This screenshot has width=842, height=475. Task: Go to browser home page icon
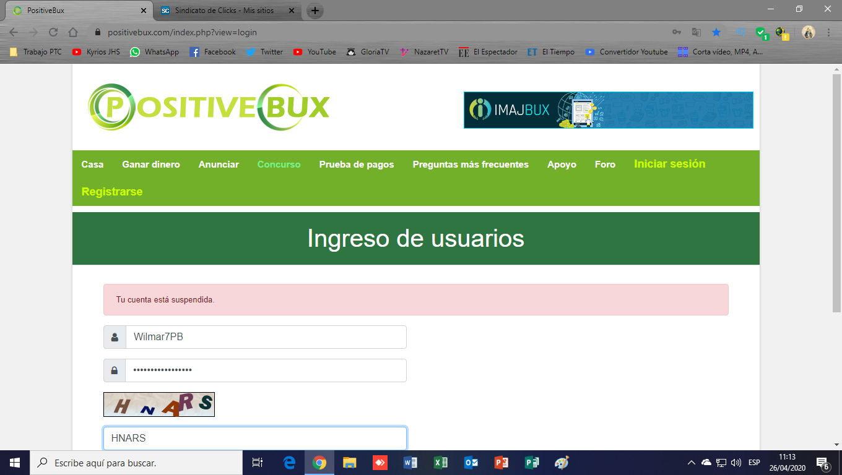click(73, 32)
